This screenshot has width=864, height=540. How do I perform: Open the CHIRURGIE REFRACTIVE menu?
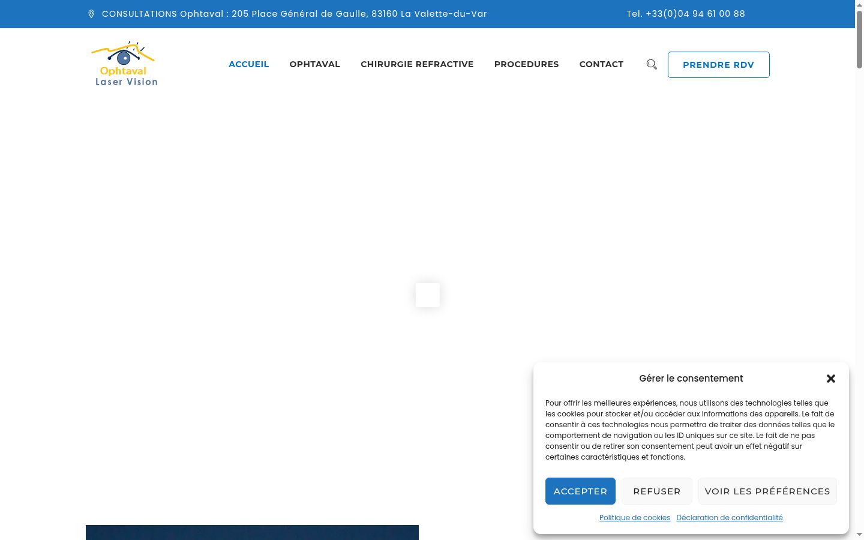[417, 64]
